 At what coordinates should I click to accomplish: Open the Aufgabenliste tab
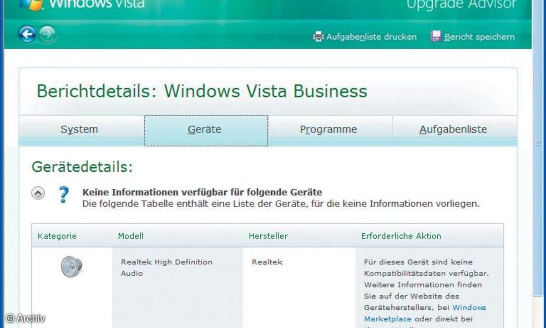[x=455, y=129]
